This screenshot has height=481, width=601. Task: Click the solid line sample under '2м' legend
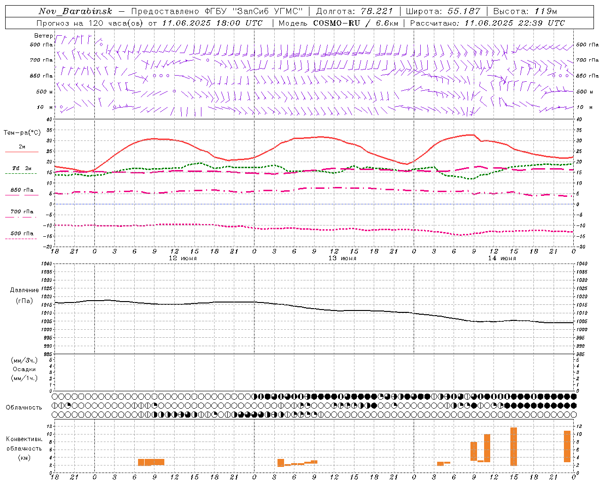22,152
